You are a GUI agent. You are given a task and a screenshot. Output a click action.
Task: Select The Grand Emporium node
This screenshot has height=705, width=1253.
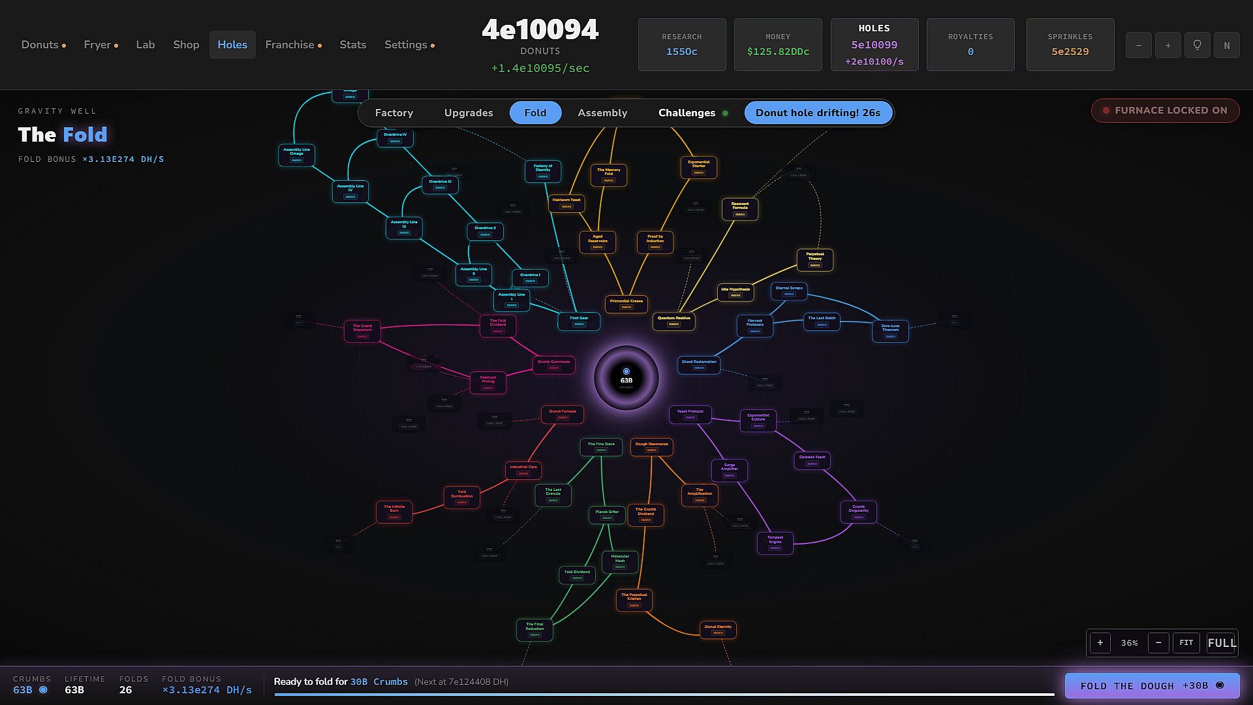point(362,331)
